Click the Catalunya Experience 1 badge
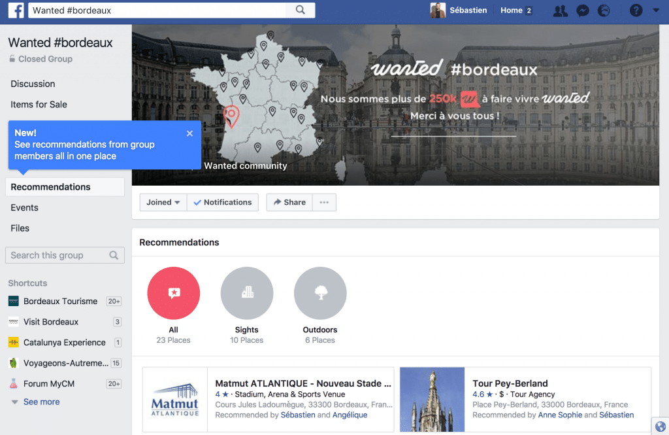669x435 pixels. click(118, 342)
